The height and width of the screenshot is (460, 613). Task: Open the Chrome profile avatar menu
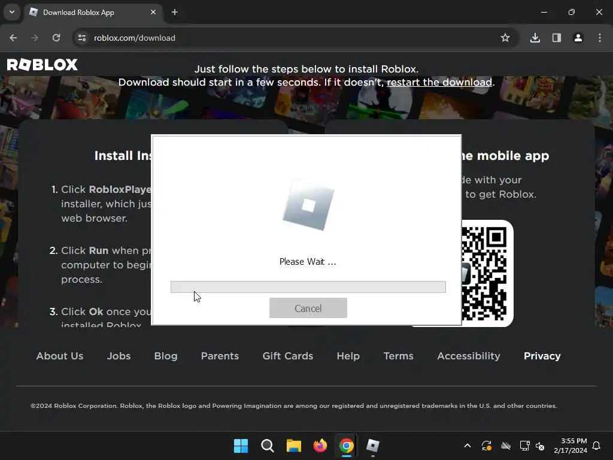pos(578,38)
